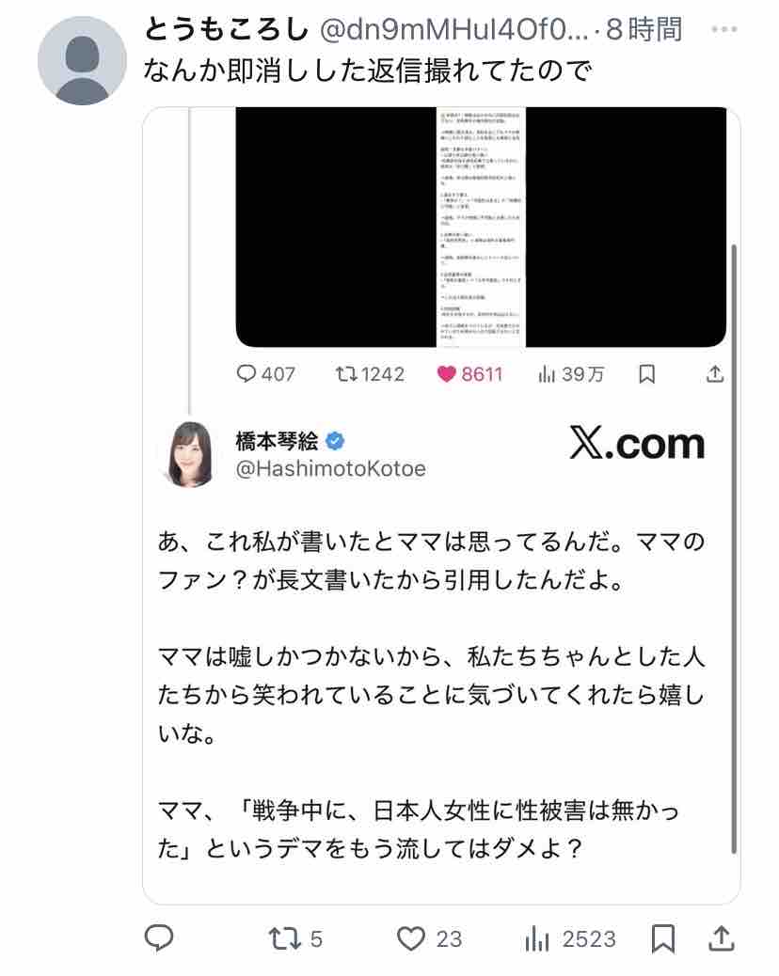Share the outer post via share icon
Viewport: 779px width, 976px height.
[x=722, y=938]
